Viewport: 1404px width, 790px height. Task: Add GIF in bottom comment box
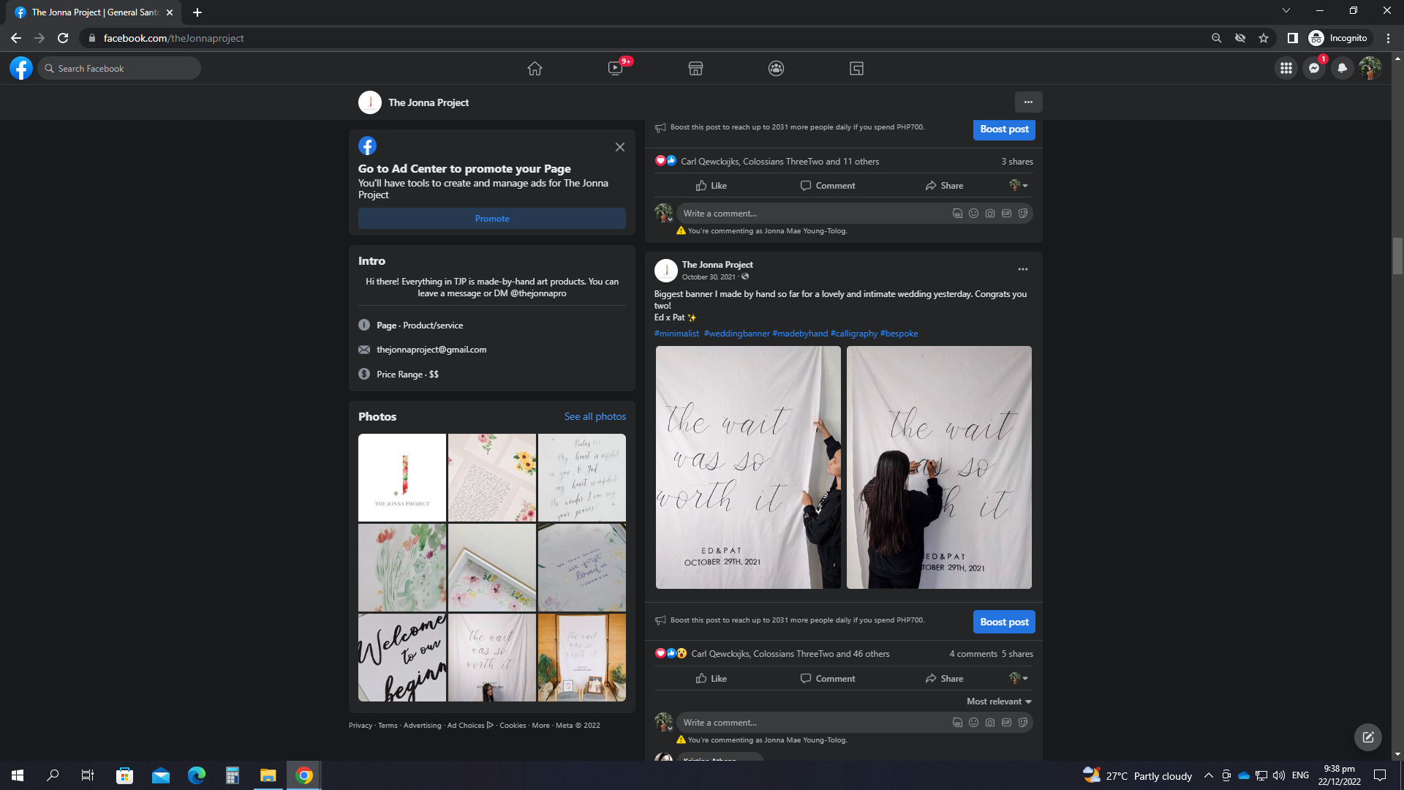[x=1006, y=722]
